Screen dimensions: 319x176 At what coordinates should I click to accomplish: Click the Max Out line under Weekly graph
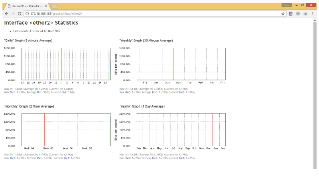tap(157, 92)
